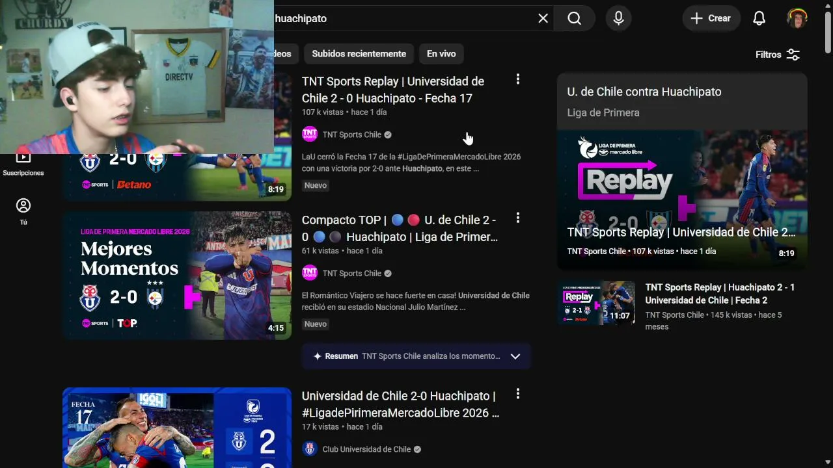
Task: Open the Tú profile sidebar item
Action: pos(23,212)
